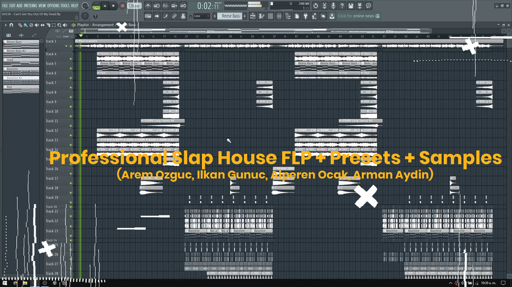The image size is (512, 287).
Task: Enable typing keyboard to piano icon
Action: (x=148, y=16)
